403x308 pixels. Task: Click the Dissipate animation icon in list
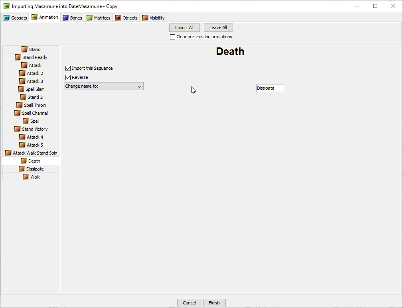coord(22,169)
